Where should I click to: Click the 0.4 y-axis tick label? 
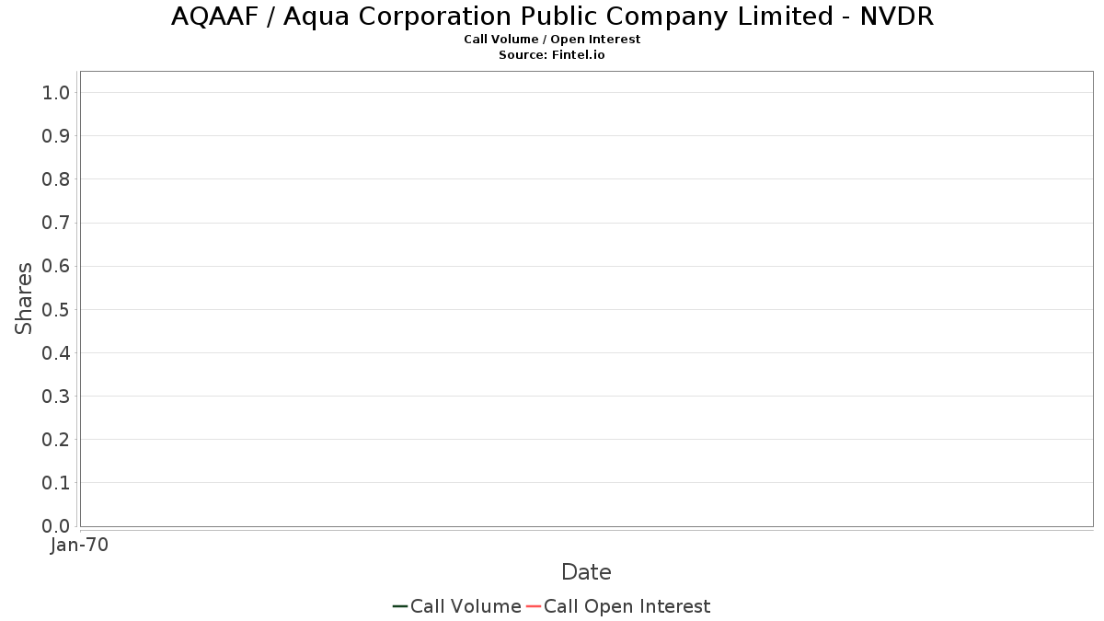point(56,353)
